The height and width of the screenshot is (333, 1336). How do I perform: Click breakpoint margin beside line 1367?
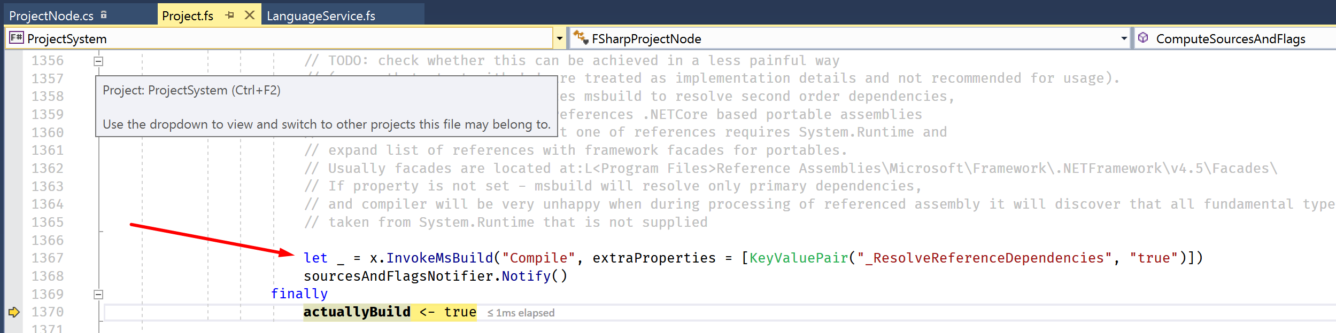click(x=14, y=258)
